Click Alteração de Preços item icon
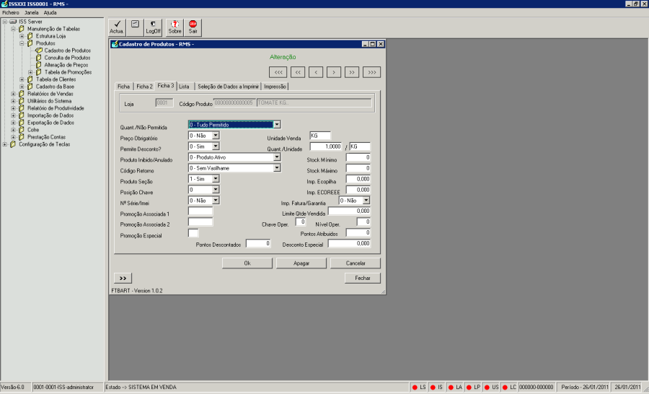649x394 pixels. tap(39, 65)
